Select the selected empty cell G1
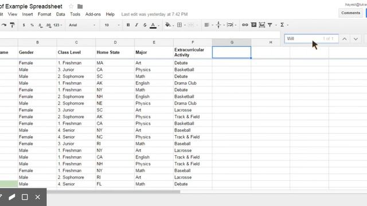 [x=232, y=52]
